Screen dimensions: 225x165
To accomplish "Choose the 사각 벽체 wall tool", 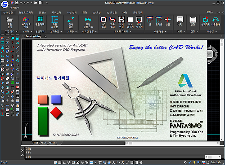I will [x=103, y=22].
